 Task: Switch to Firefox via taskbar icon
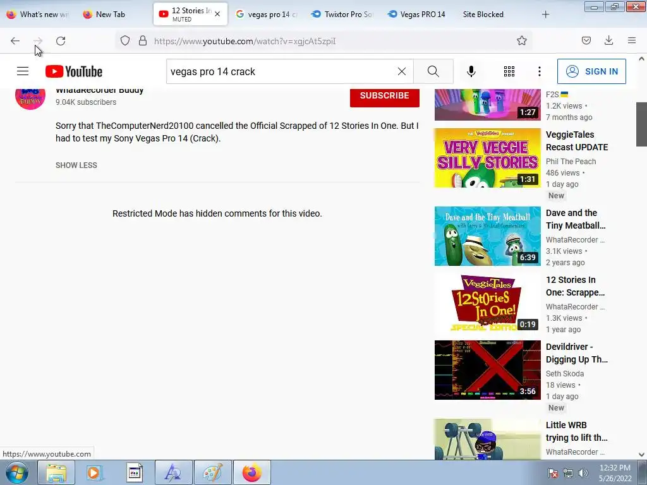coord(252,472)
